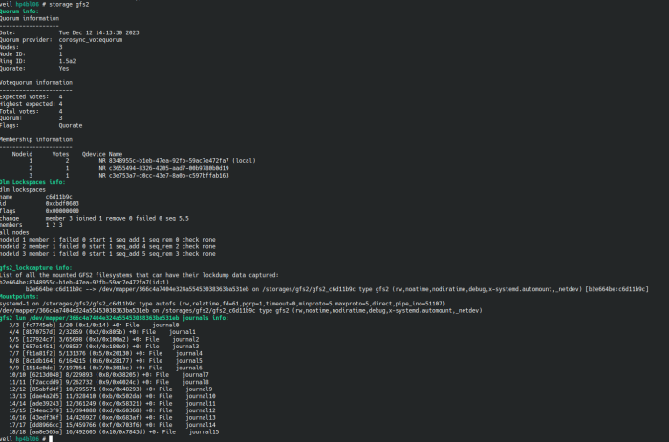This screenshot has height=442, width=669.
Task: Click the corosync_votequorum provider text
Action: pos(91,40)
